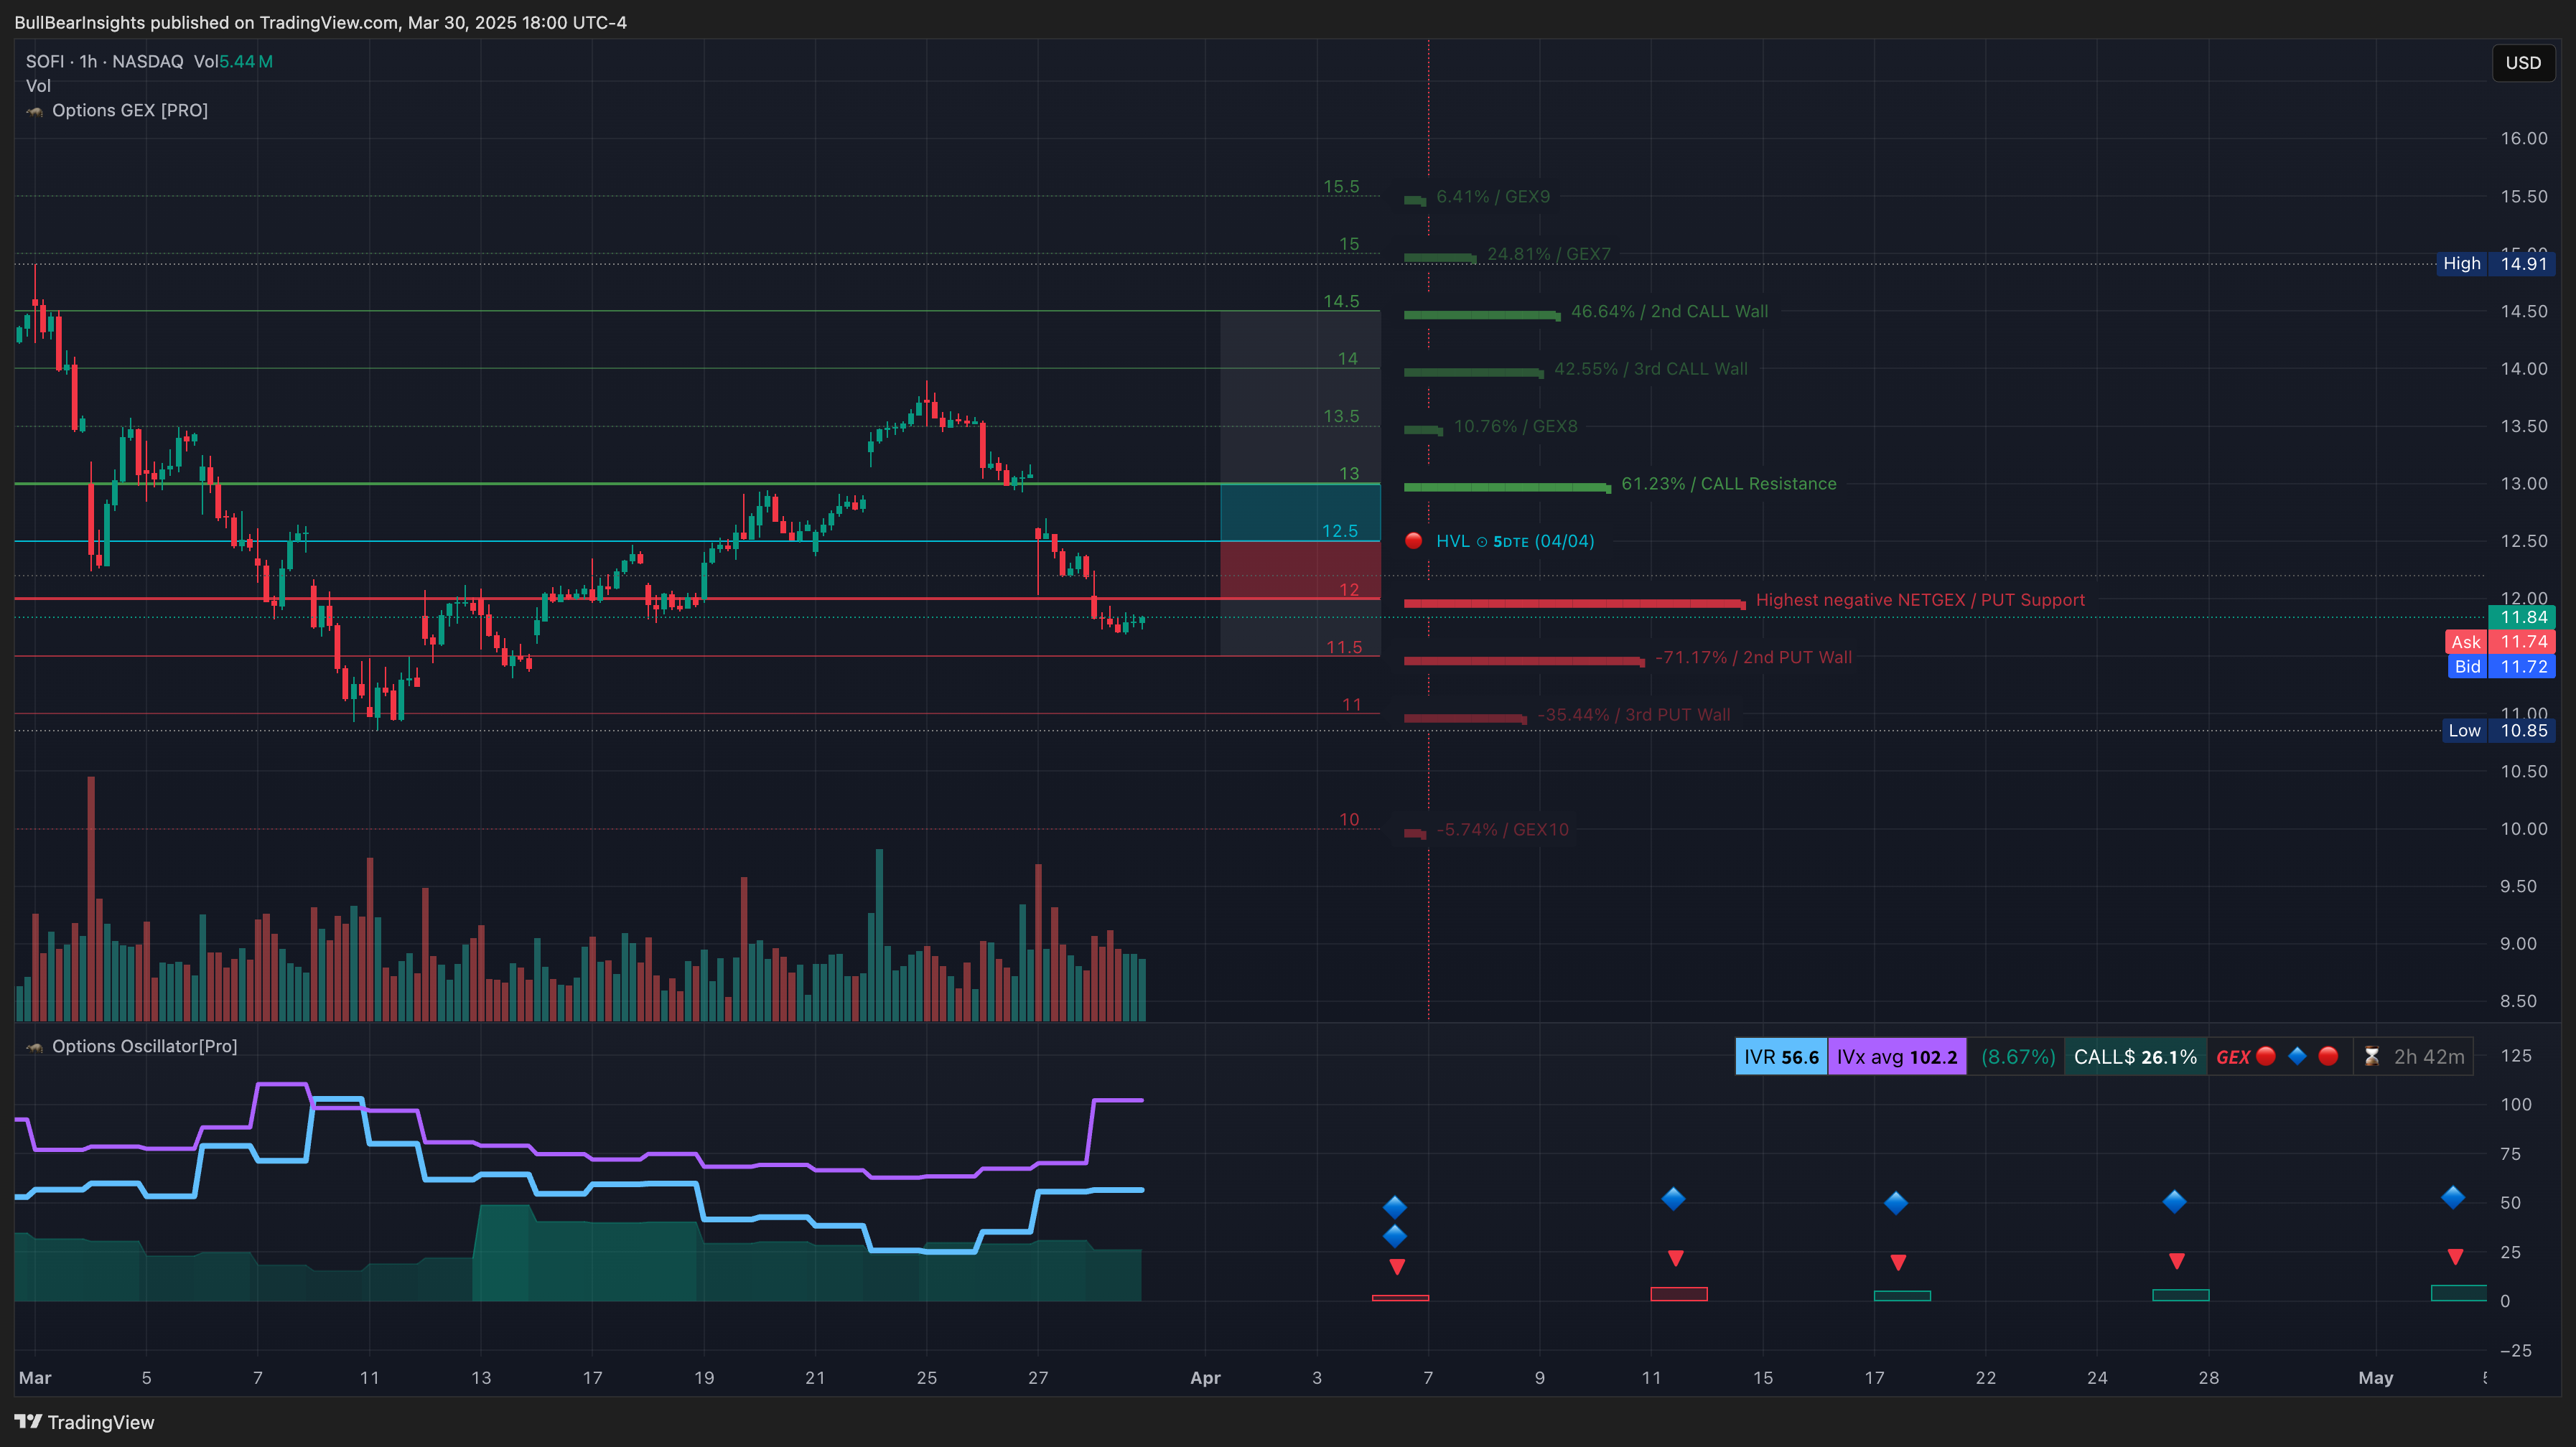The image size is (2576, 1447).
Task: Click the May label on the time axis
Action: (x=2375, y=1378)
